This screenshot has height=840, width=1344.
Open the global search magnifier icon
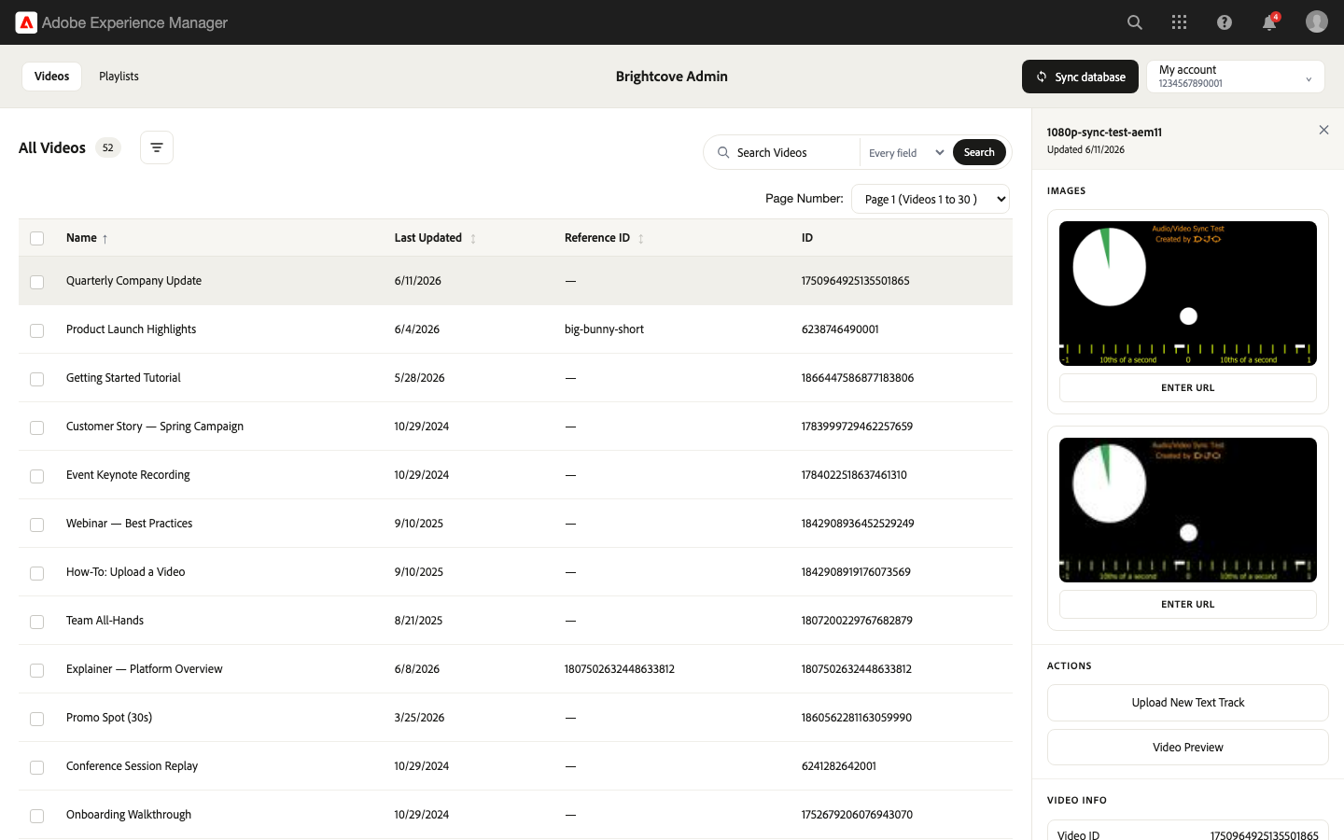point(1135,22)
